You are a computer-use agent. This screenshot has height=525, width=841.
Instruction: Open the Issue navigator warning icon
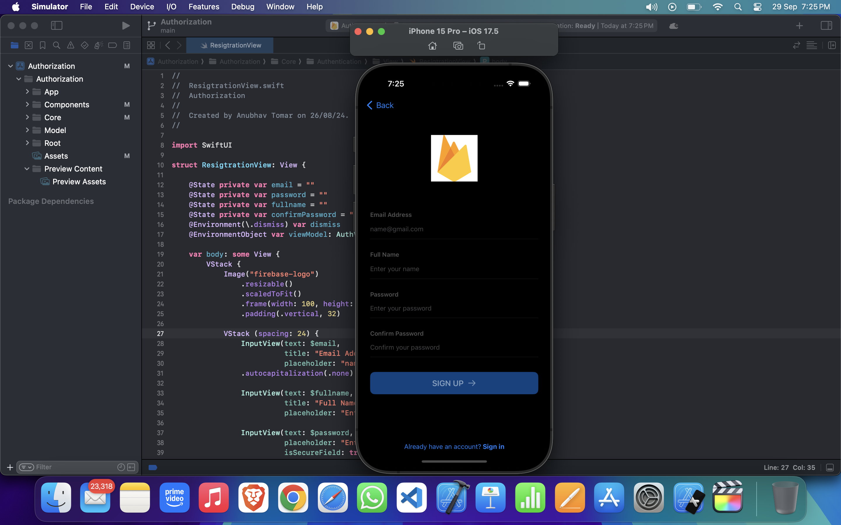point(71,45)
